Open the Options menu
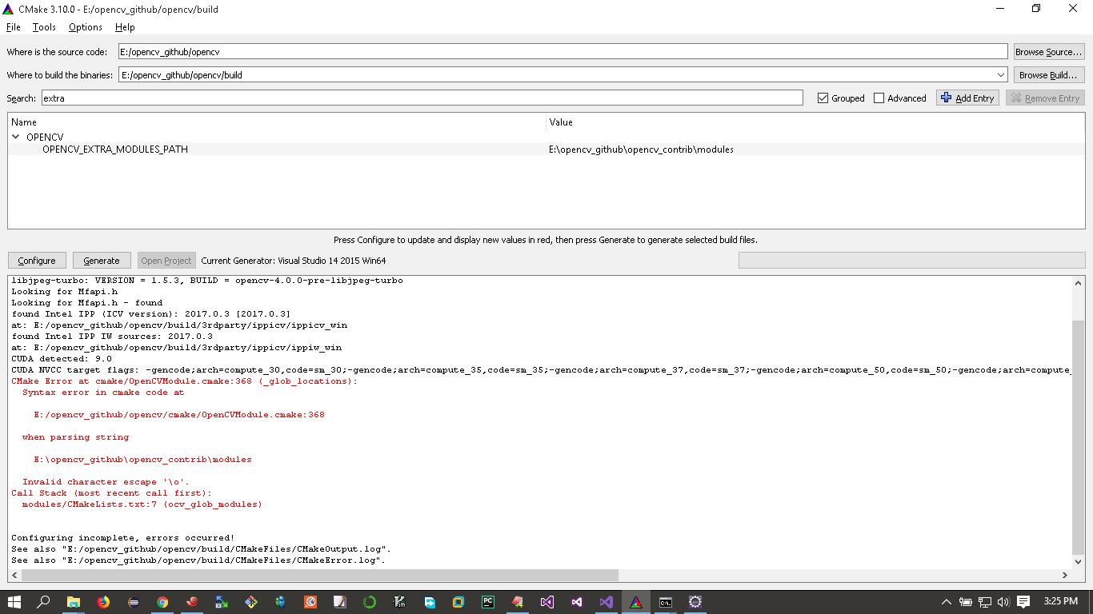 [x=85, y=27]
